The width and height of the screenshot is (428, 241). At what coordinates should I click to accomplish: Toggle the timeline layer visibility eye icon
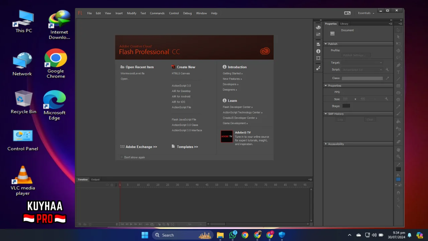click(x=107, y=185)
